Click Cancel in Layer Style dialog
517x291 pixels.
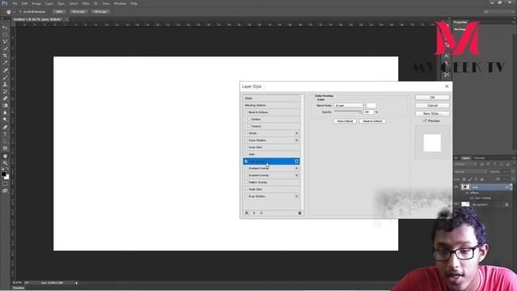click(x=432, y=106)
